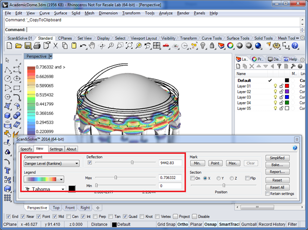Viewport: 308px width, 230px height.
Task: Open the Perspective viewport title dropdown arrow
Action: pos(50,57)
